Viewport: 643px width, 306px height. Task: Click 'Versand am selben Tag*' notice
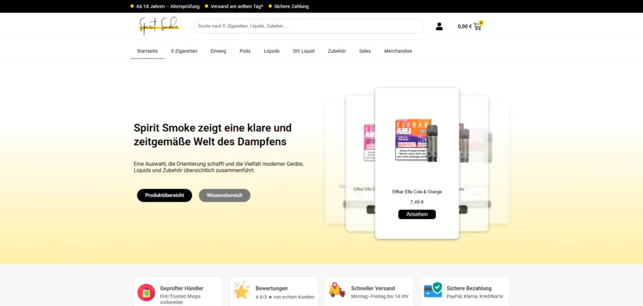point(237,6)
